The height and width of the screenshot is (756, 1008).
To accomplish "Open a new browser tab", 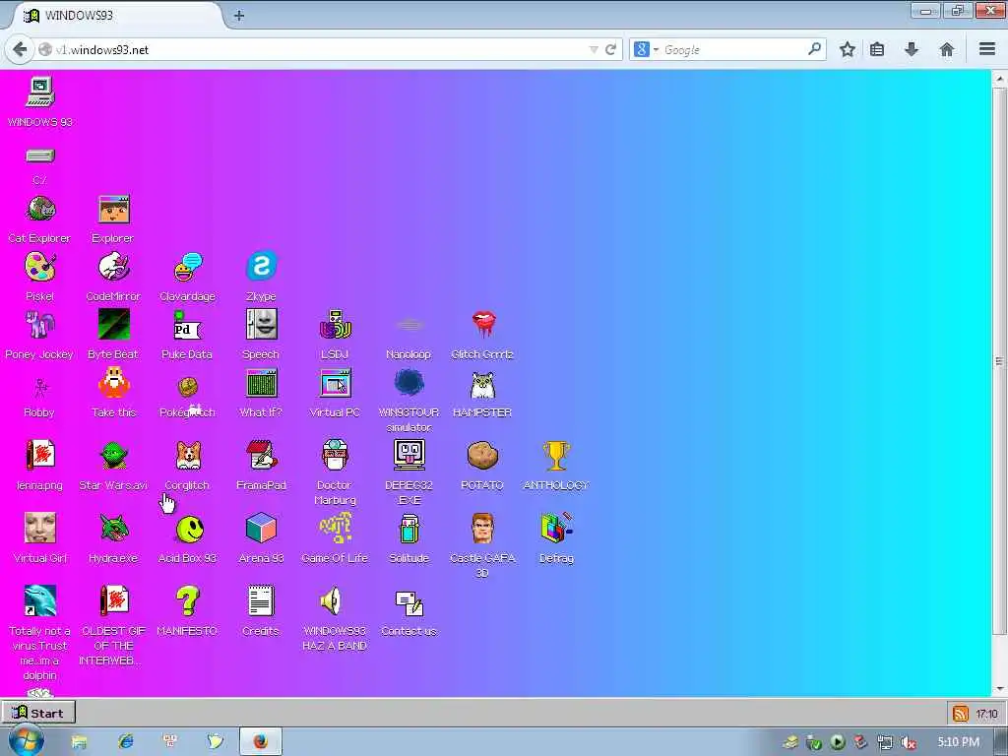I will 239,16.
